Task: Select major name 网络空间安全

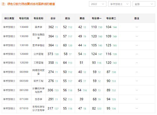Action: tap(38, 72)
